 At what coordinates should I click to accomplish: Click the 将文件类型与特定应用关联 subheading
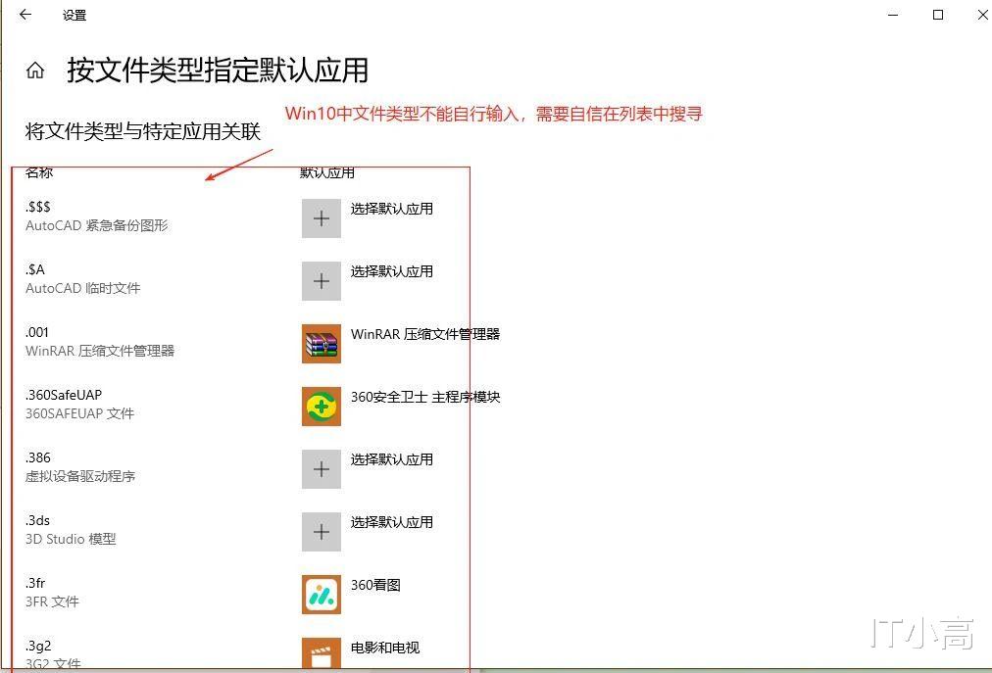pyautogui.click(x=143, y=131)
